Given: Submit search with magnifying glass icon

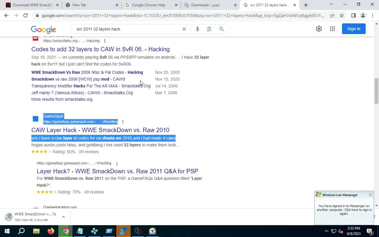Looking at the screenshot, I should 221,29.
